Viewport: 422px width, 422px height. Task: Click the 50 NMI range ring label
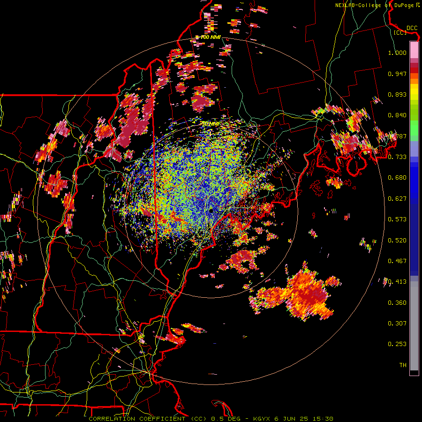coord(211,124)
